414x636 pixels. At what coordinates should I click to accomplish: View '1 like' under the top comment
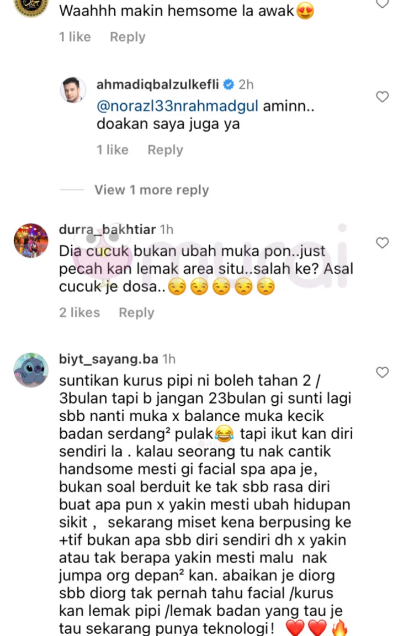[x=75, y=37]
